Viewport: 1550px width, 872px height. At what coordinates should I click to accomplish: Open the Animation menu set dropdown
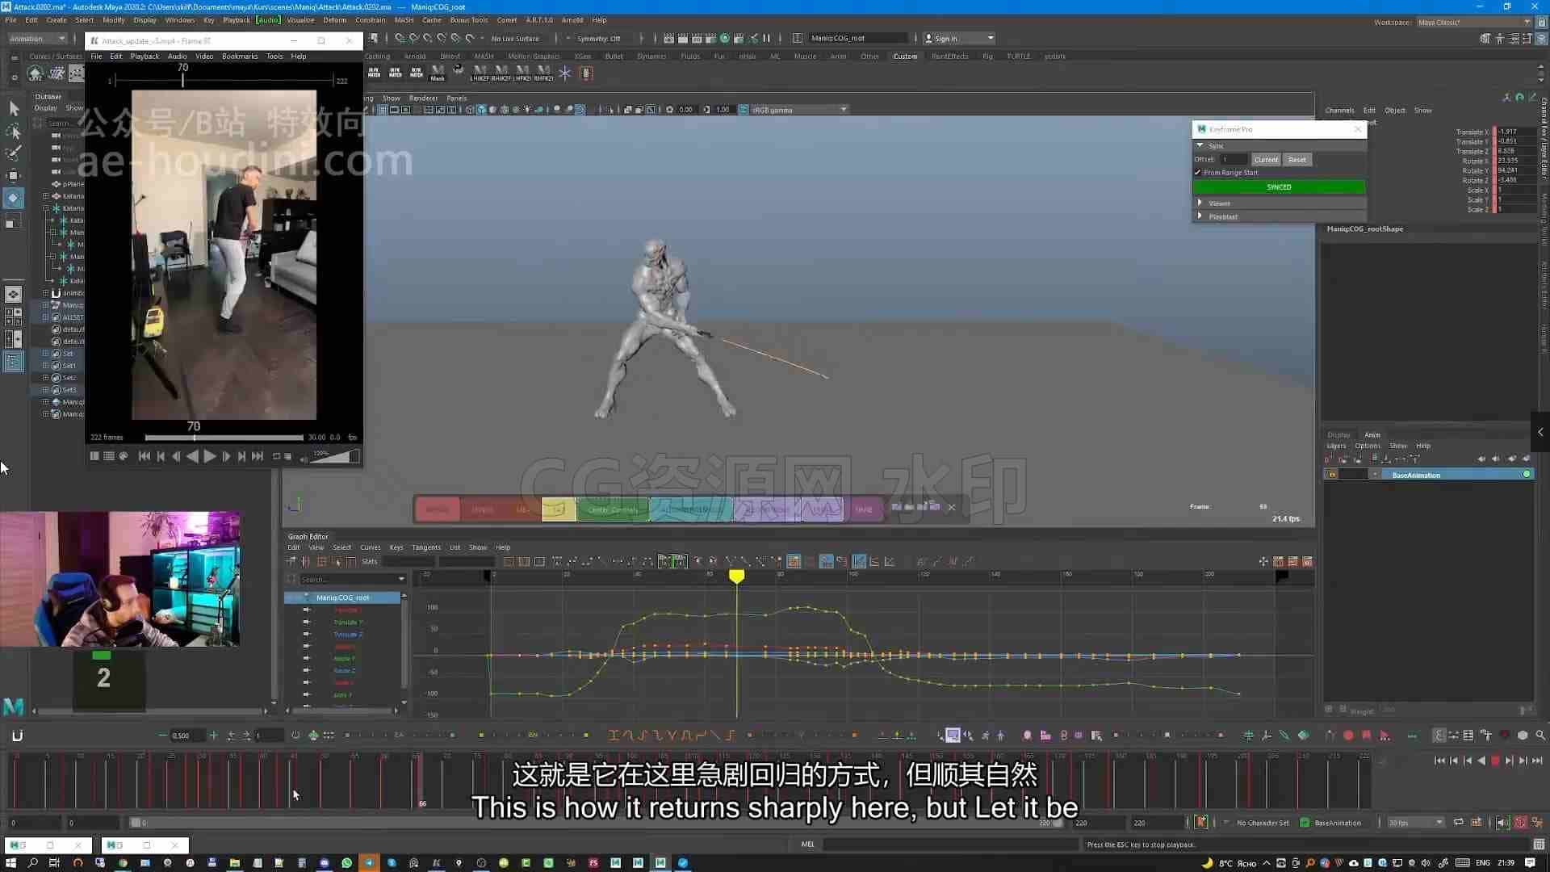(x=38, y=38)
